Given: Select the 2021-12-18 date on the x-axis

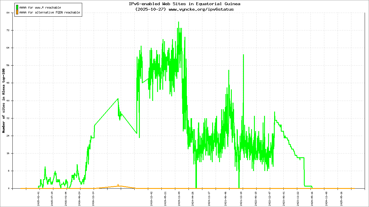Looking at the screenshot, I should point(242,198).
